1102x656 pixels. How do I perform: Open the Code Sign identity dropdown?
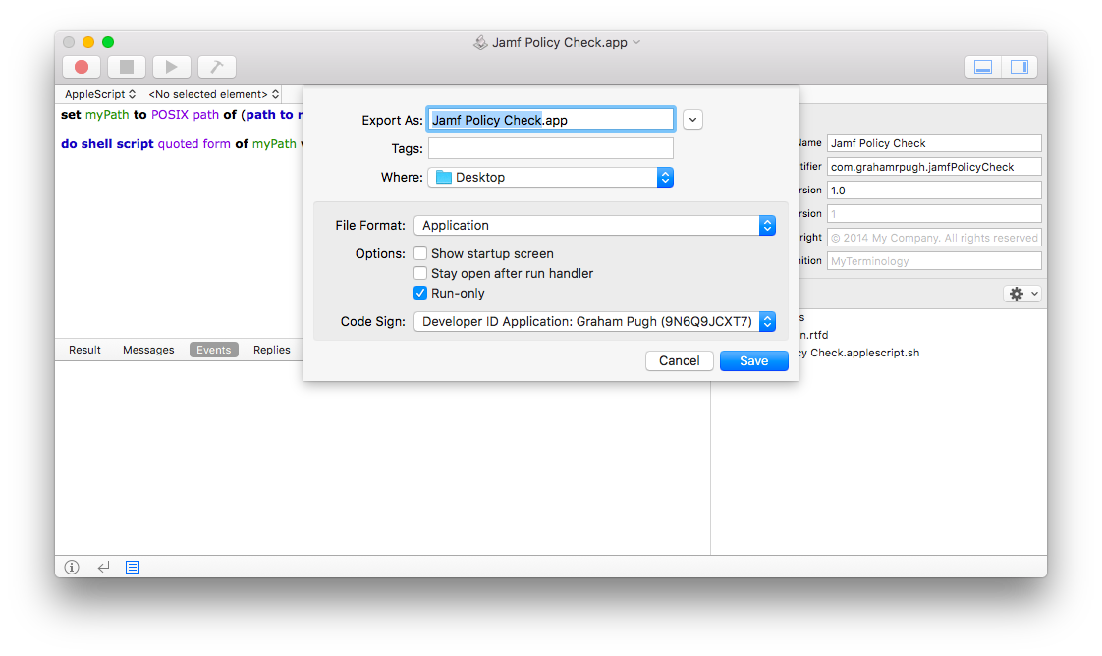pos(594,322)
